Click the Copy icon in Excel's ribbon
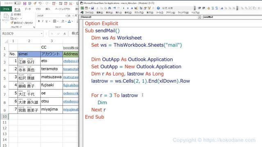262x147 pixels. [x=12, y=18]
